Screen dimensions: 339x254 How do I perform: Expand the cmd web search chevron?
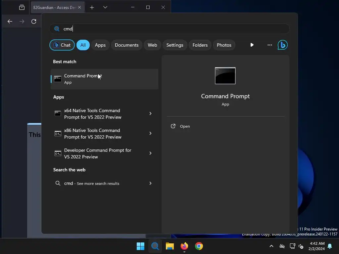pyautogui.click(x=151, y=183)
